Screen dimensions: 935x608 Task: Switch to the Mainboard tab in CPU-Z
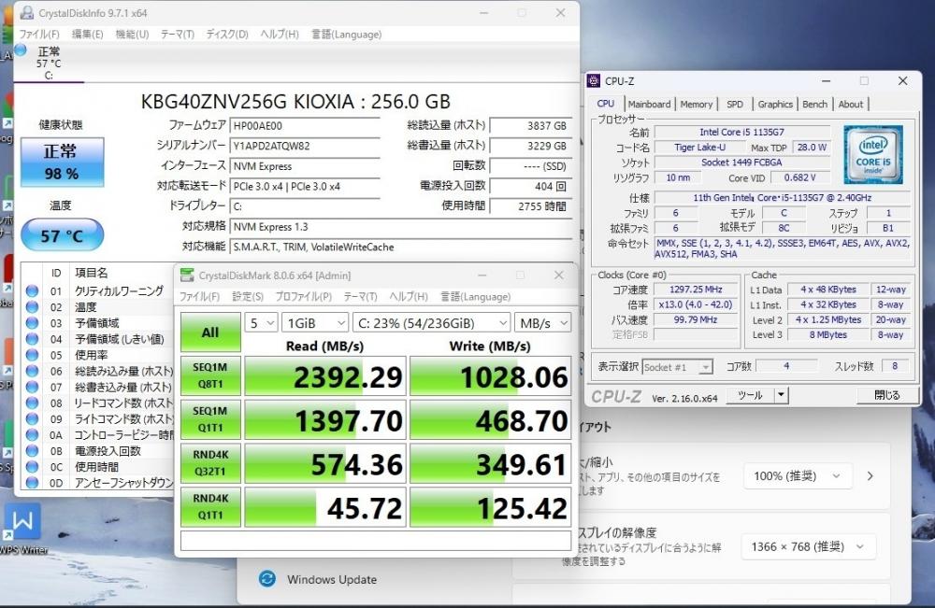[649, 105]
